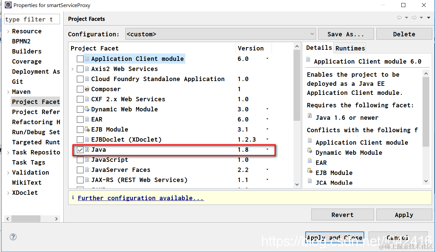435x252 pixels.
Task: Enable the Application Client module checkbox
Action: tap(80, 59)
